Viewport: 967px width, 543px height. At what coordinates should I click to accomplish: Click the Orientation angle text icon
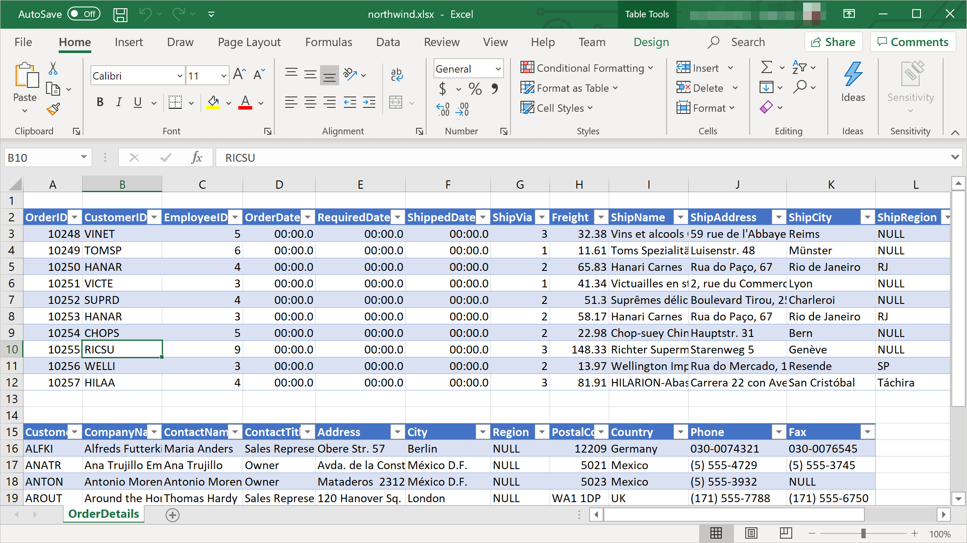pos(350,74)
